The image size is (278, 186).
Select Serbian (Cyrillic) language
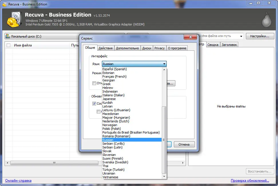click(132, 144)
